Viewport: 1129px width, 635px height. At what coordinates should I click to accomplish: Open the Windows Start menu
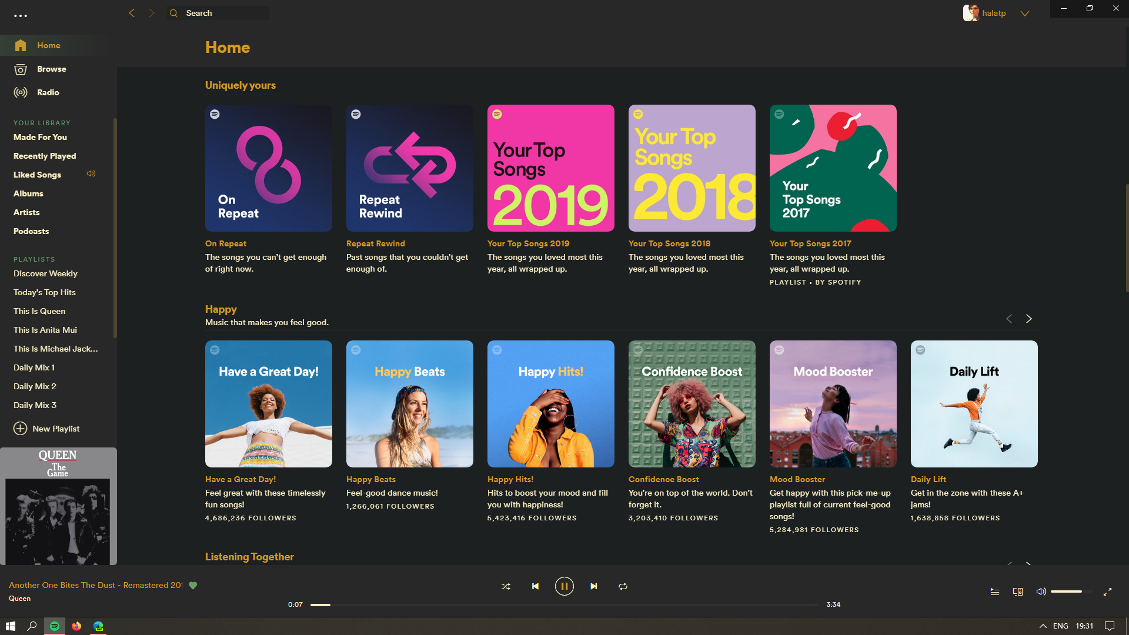[11, 626]
